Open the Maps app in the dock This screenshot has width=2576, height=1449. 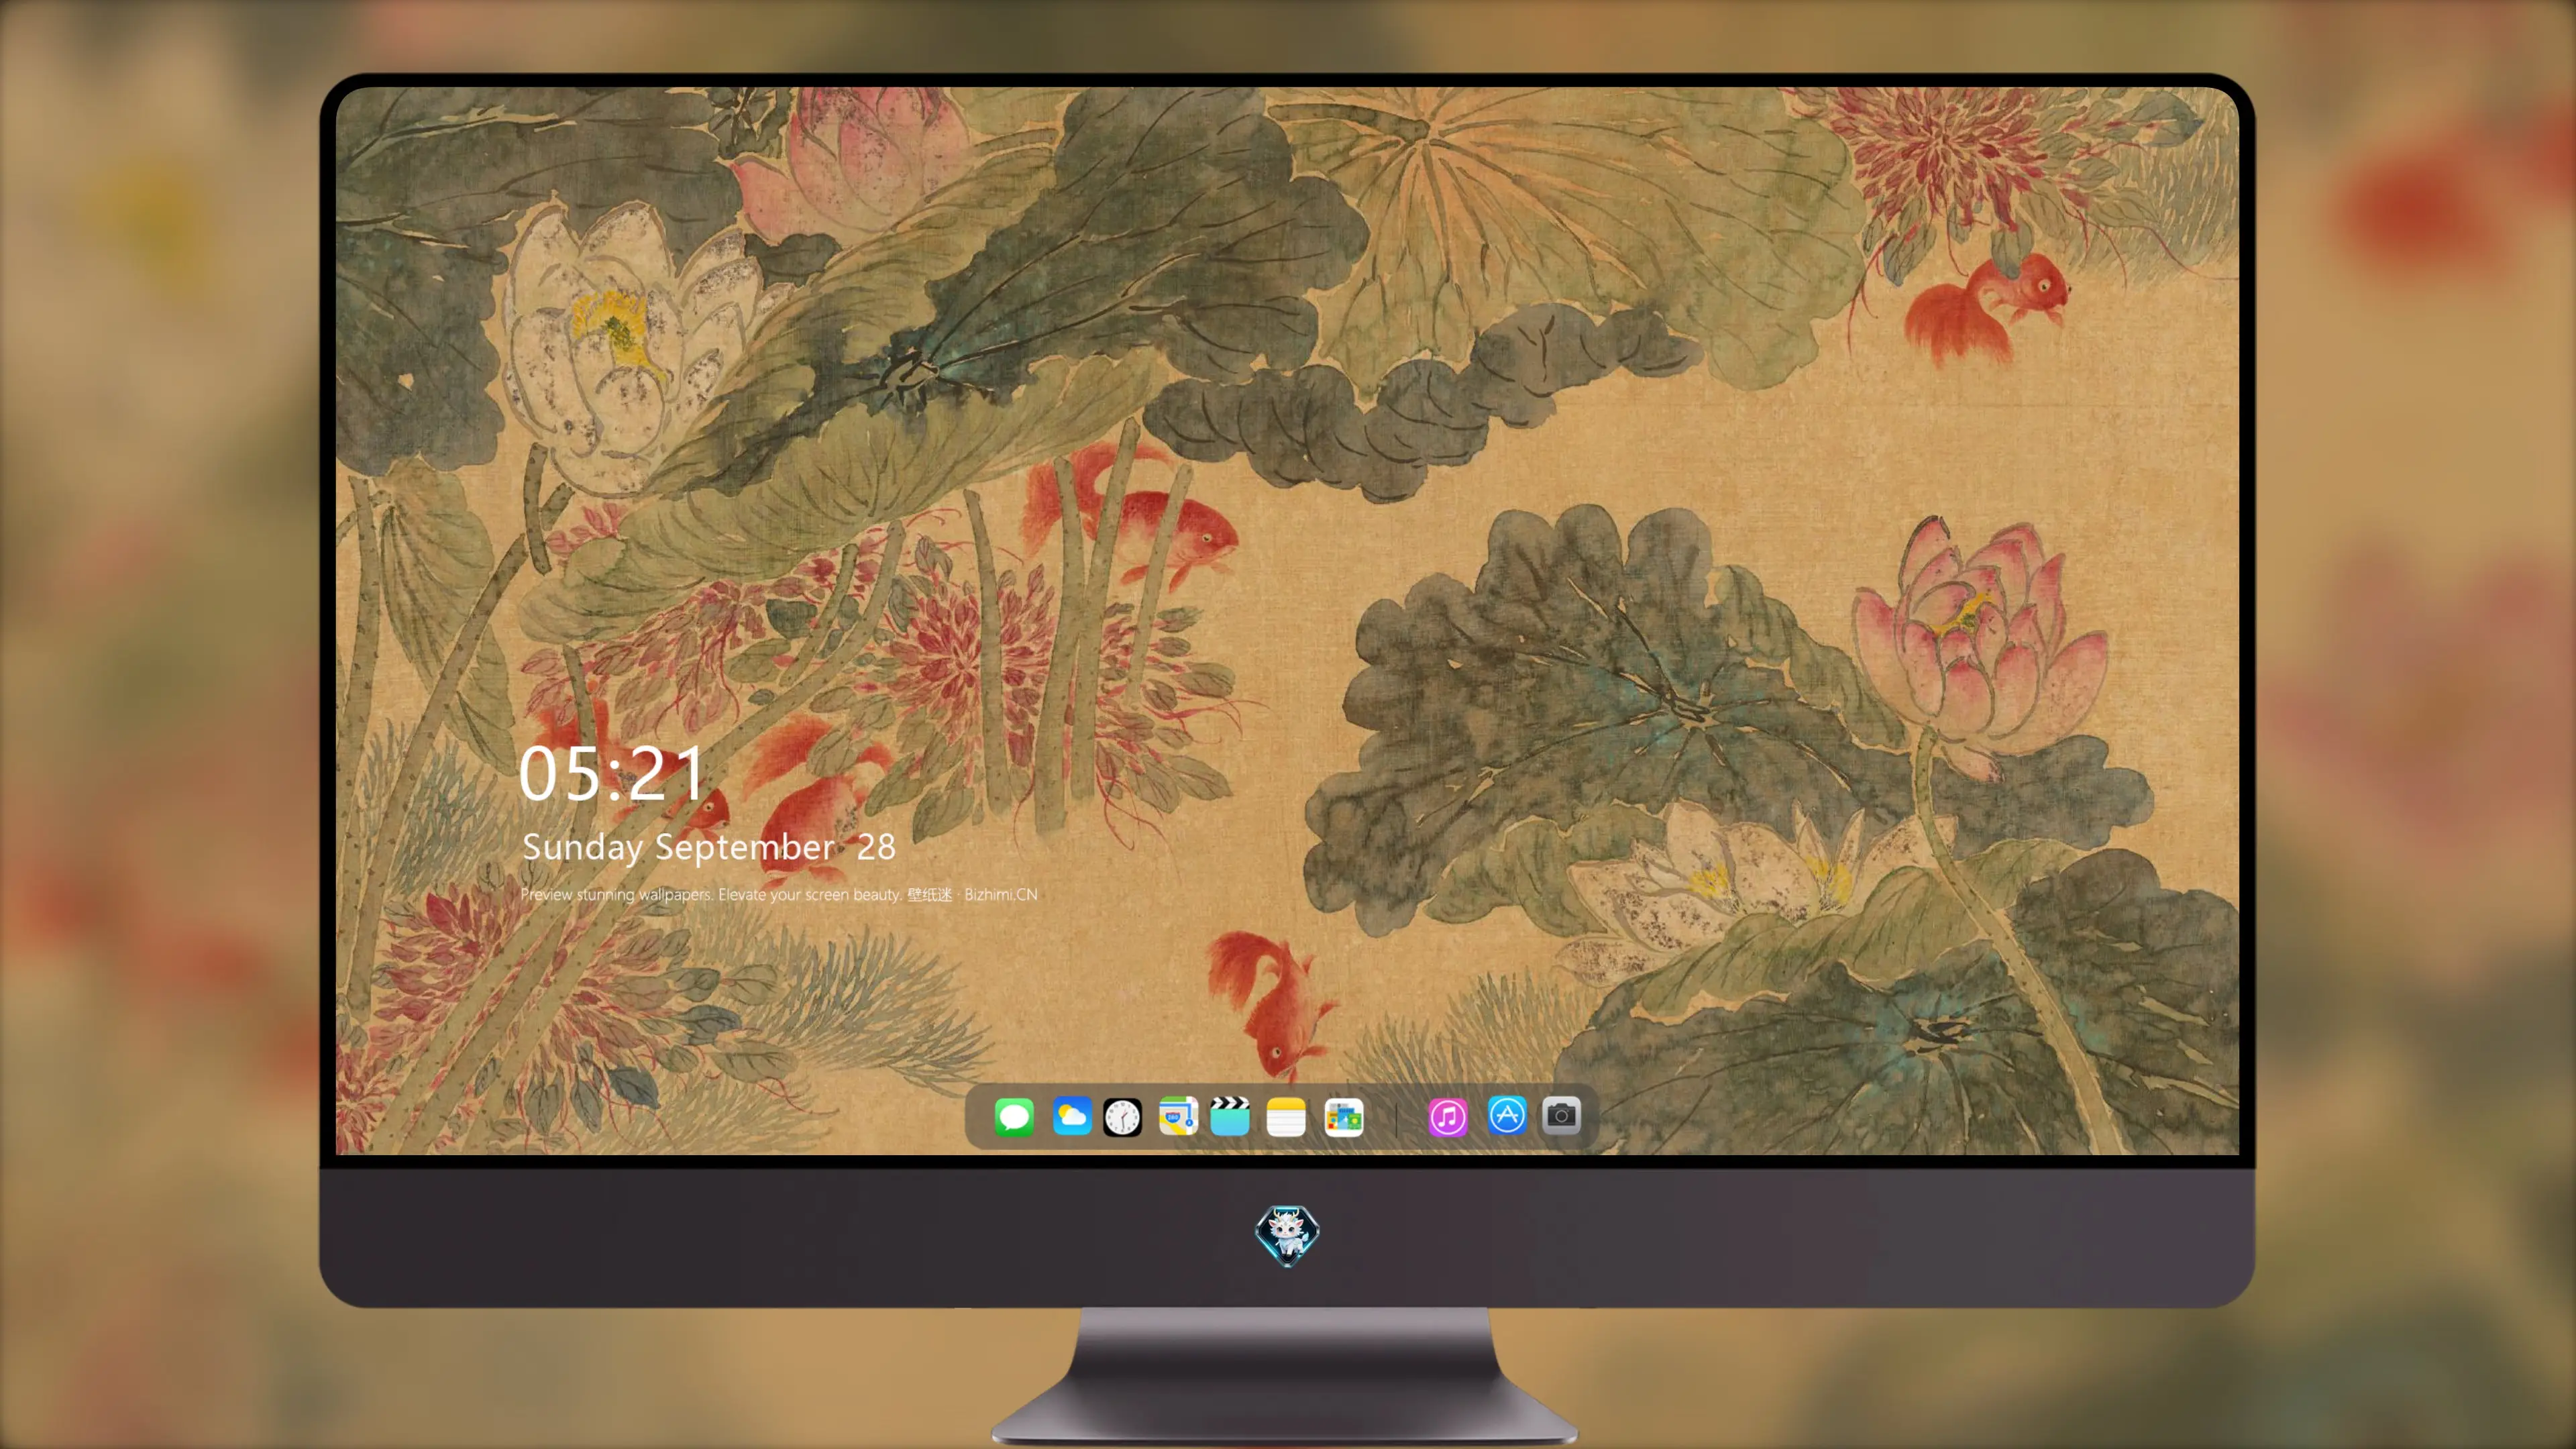click(x=1178, y=1117)
